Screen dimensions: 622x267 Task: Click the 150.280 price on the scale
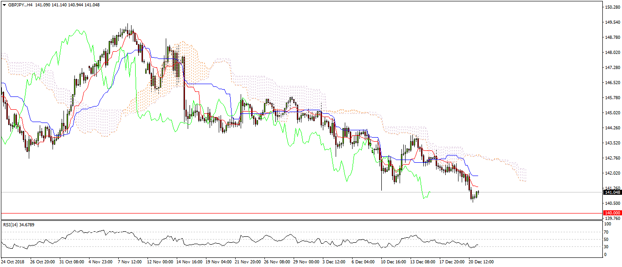pos(611,7)
